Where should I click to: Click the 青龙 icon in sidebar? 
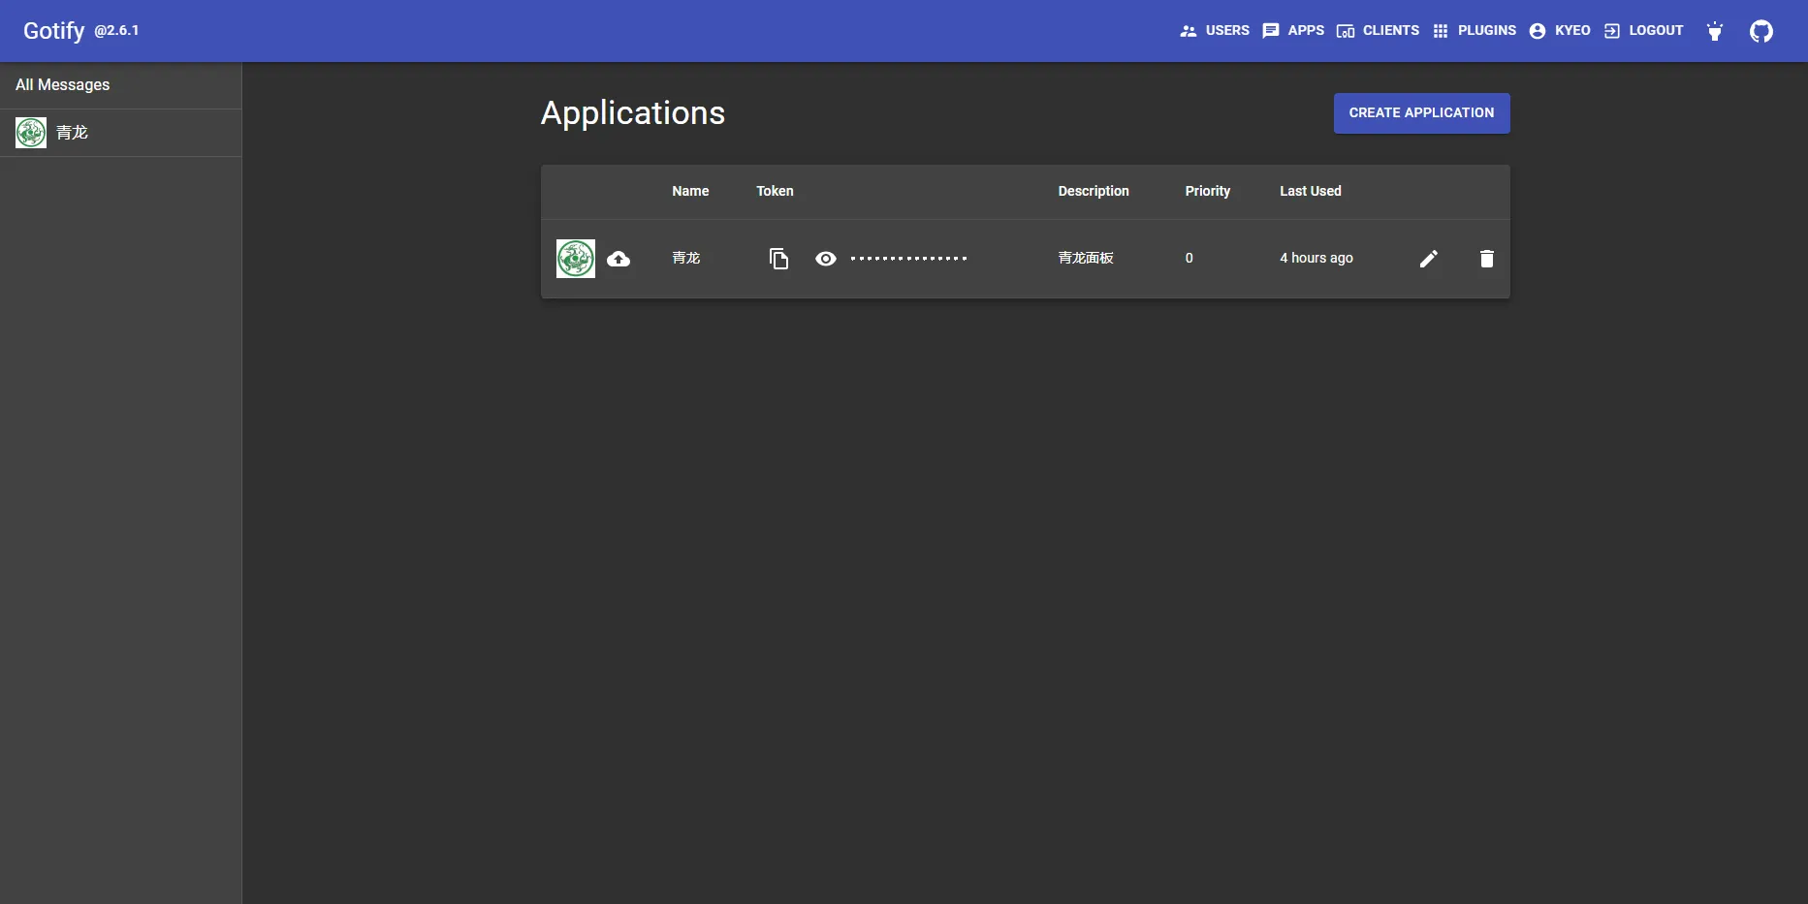point(31,133)
